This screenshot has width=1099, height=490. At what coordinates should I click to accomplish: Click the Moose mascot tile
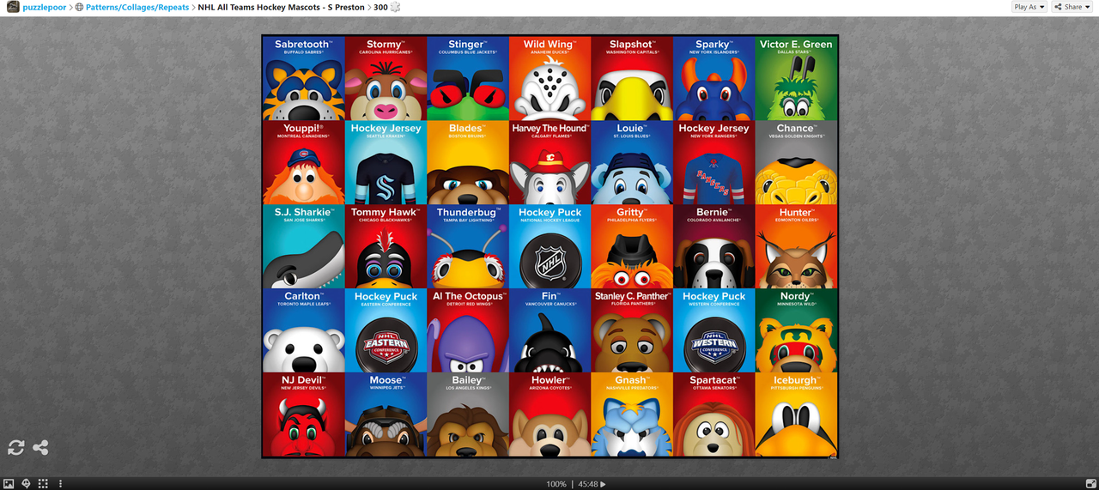(386, 414)
